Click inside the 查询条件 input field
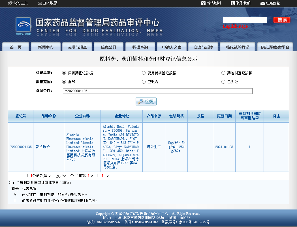297x227 pixels. (x=158, y=91)
